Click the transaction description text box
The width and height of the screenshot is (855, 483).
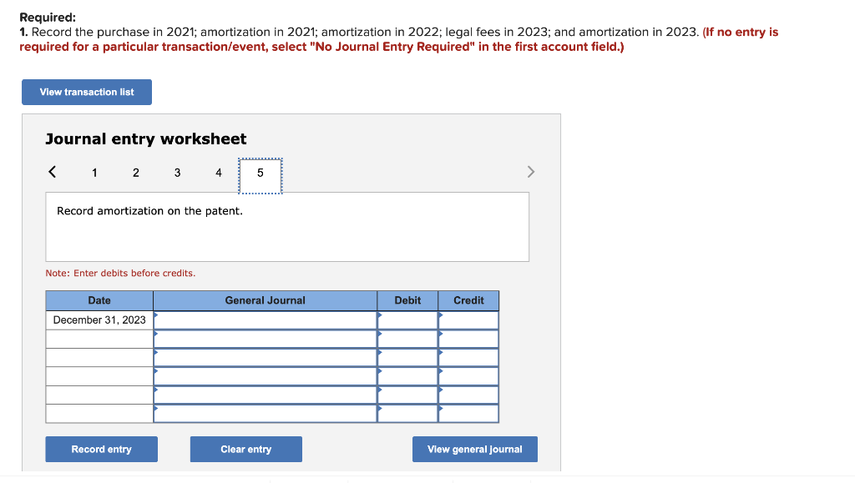(287, 226)
